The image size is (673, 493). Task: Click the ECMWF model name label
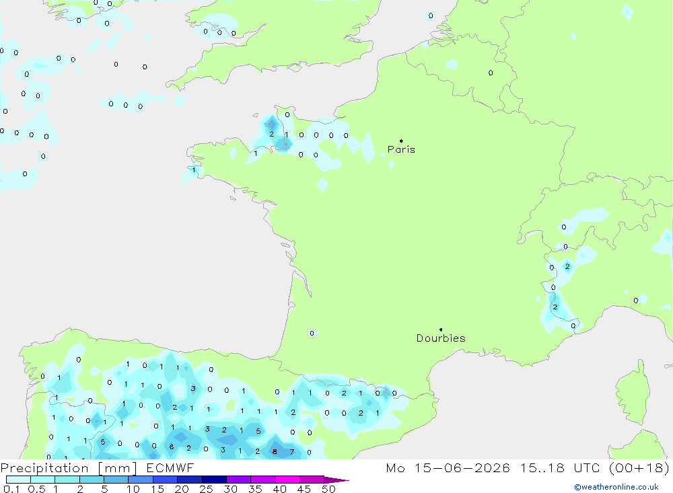[x=170, y=467]
